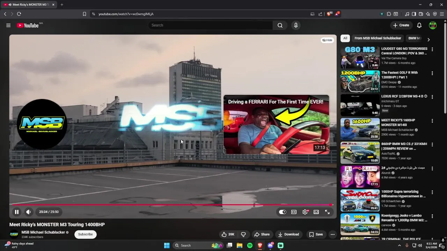Hide the end screen cards

tap(327, 40)
